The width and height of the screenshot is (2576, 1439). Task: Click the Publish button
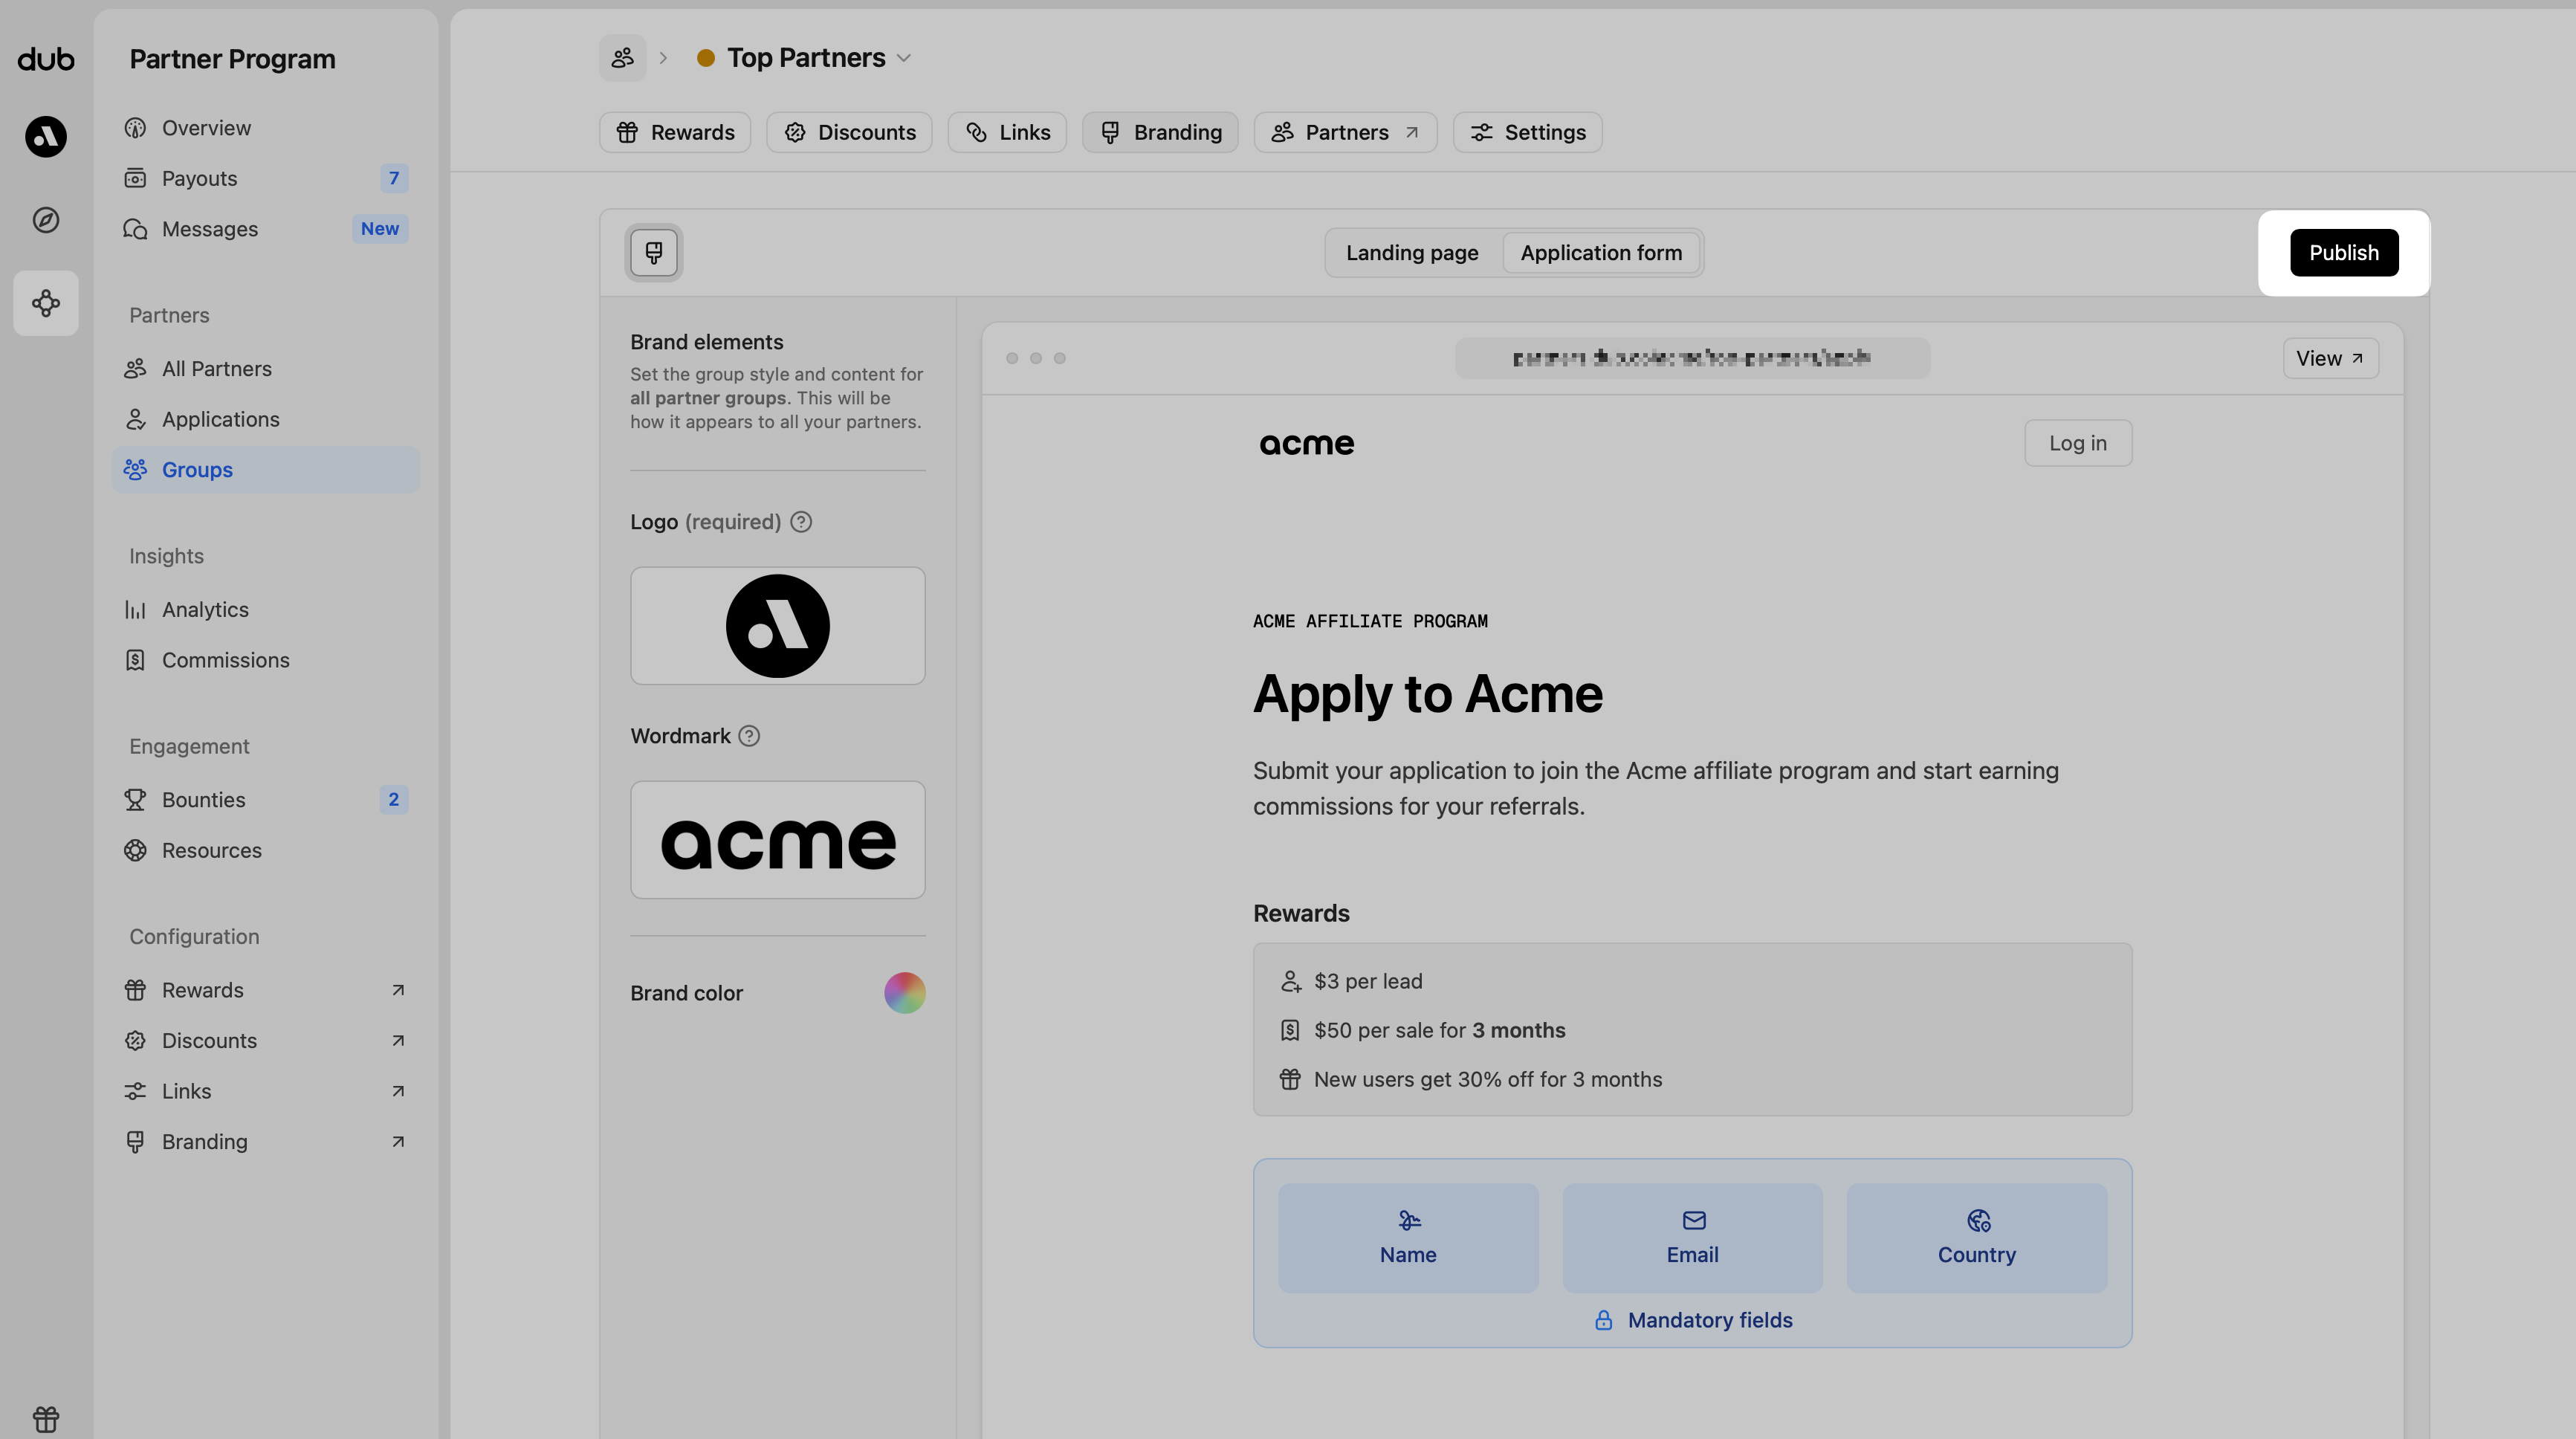(x=2343, y=253)
